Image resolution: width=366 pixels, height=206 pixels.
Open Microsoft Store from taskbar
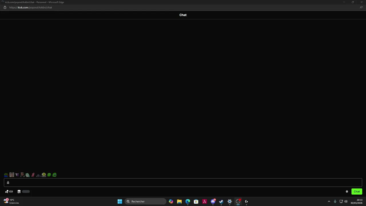[x=196, y=201]
